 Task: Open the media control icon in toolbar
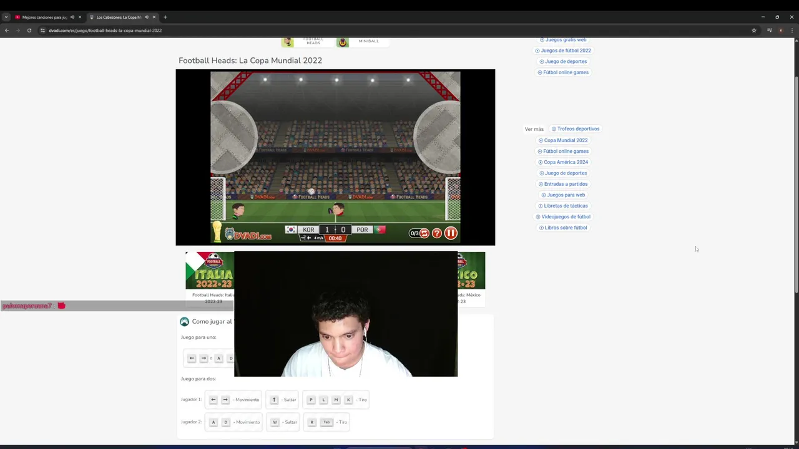[770, 30]
